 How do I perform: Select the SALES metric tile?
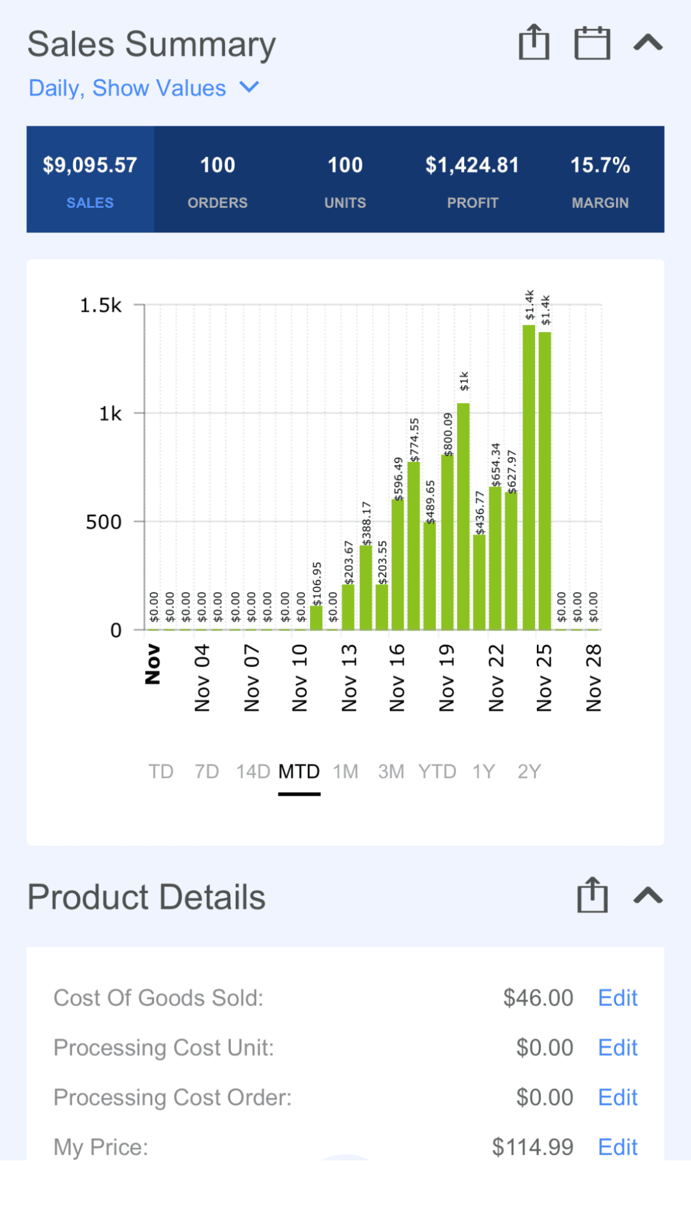pyautogui.click(x=90, y=180)
